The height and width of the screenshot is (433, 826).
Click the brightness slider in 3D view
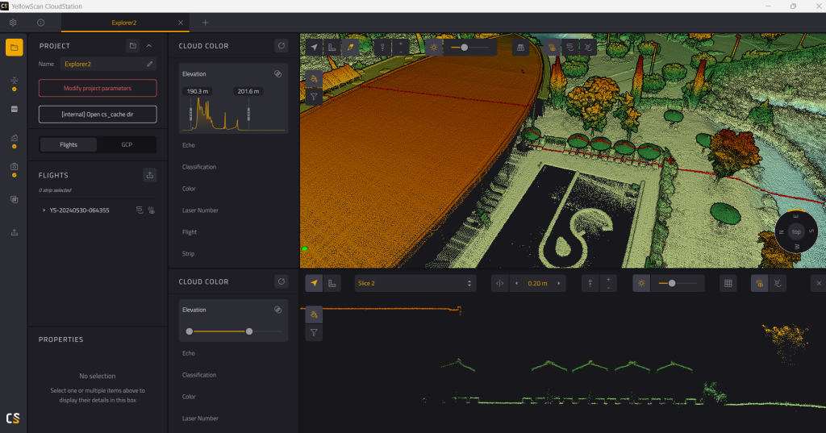coord(470,48)
